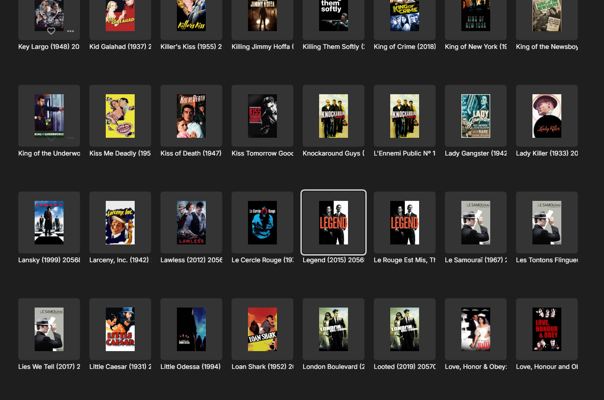Click the heart icon on Key Largo
Viewport: 604px width, 400px height.
(51, 31)
